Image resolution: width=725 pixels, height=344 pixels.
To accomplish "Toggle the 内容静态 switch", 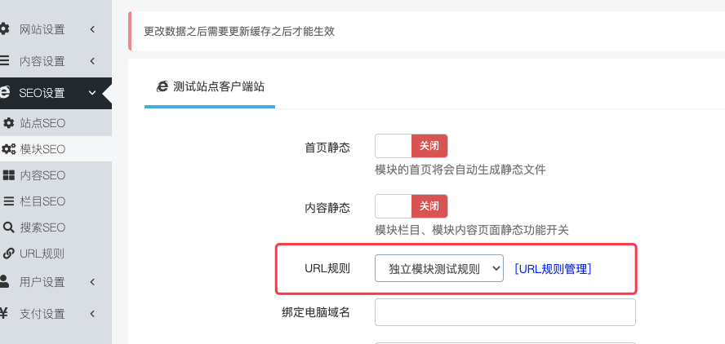I will pos(411,206).
